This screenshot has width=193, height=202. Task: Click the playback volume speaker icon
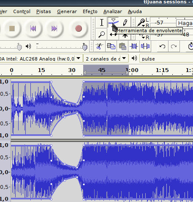(x=28, y=46)
